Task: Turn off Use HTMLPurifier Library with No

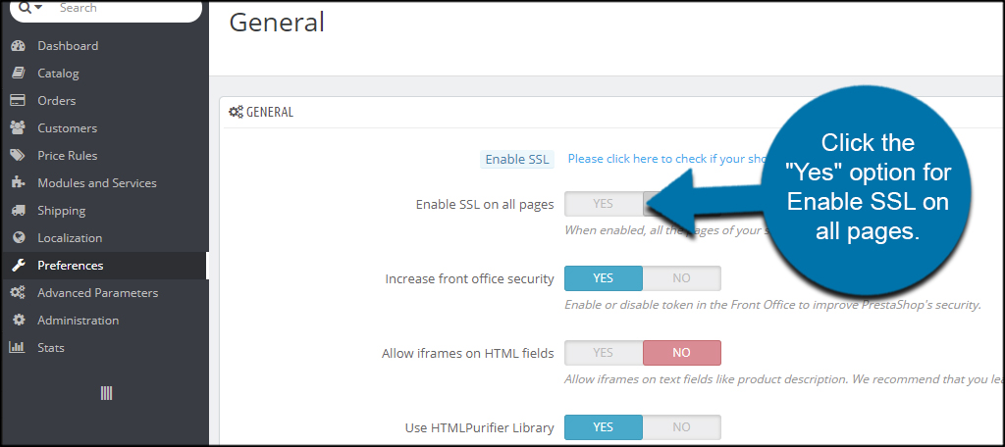Action: 681,427
